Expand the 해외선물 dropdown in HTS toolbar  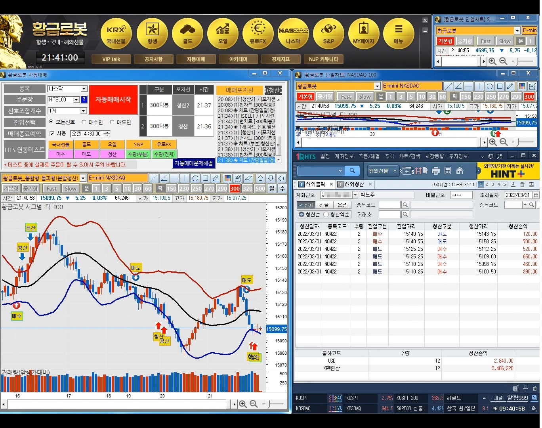pos(395,171)
